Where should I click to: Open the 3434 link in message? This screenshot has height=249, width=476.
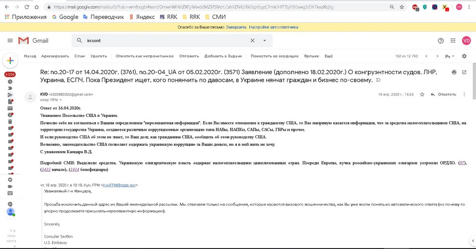click(75, 170)
